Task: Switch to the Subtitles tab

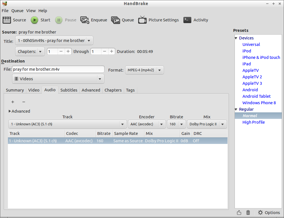Action: coord(69,90)
